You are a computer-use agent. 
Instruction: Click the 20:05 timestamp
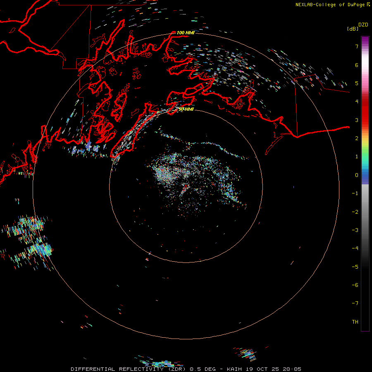[292, 369]
